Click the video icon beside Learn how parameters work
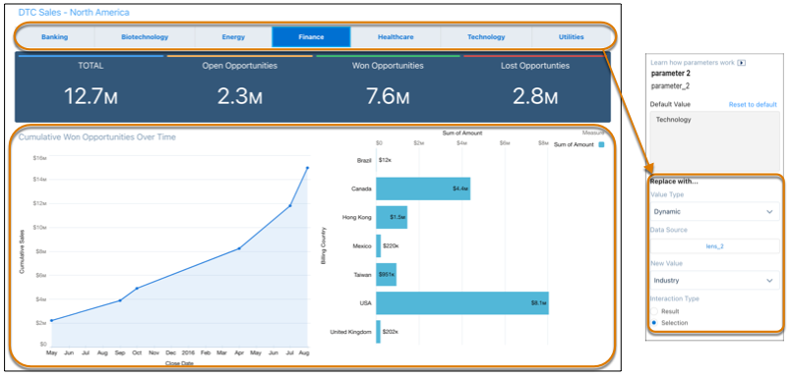 point(741,63)
